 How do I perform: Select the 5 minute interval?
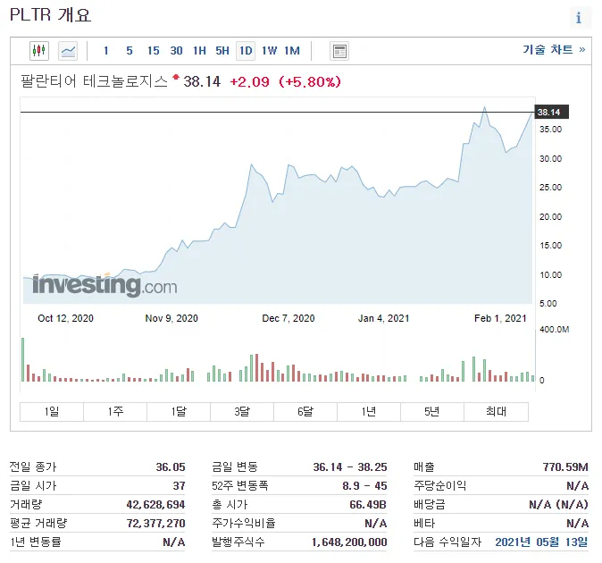[130, 51]
